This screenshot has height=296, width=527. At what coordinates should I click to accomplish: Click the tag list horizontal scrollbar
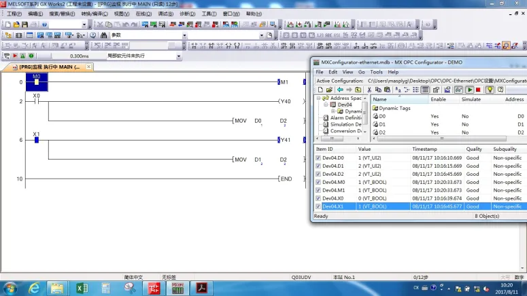point(441,138)
